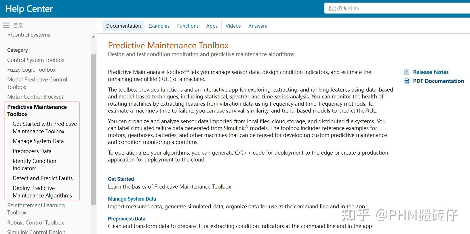Viewport: 470px width, 234px height.
Task: Open the Release Notes document icon
Action: tap(407, 72)
